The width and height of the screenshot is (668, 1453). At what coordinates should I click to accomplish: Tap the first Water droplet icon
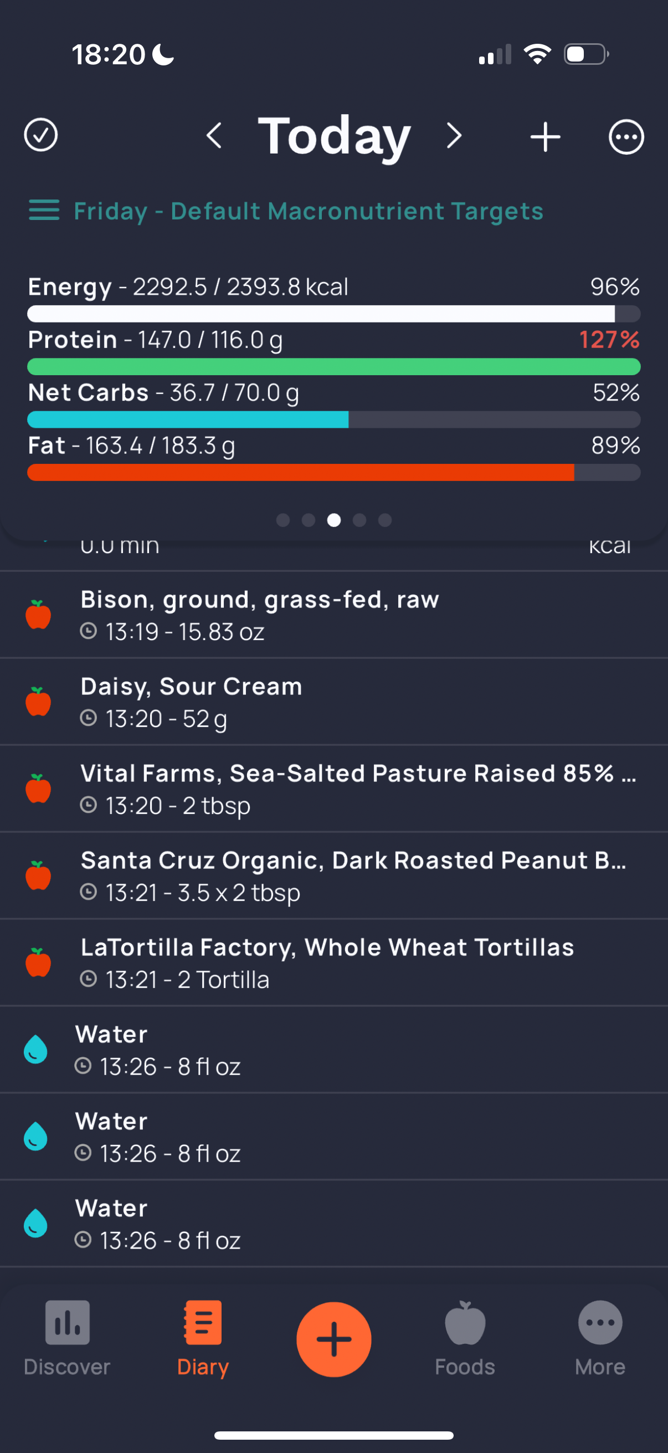(x=35, y=1049)
